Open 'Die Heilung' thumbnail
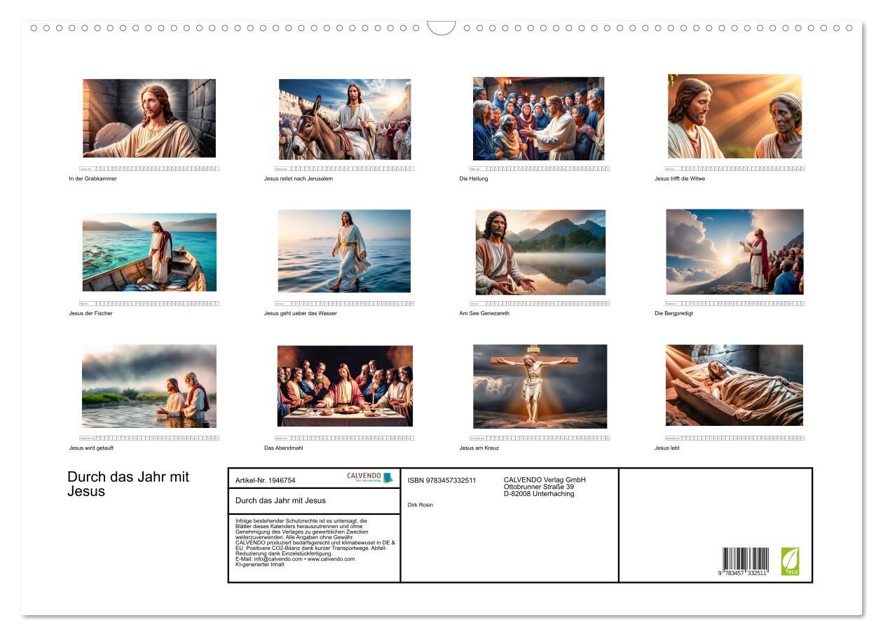 (538, 118)
